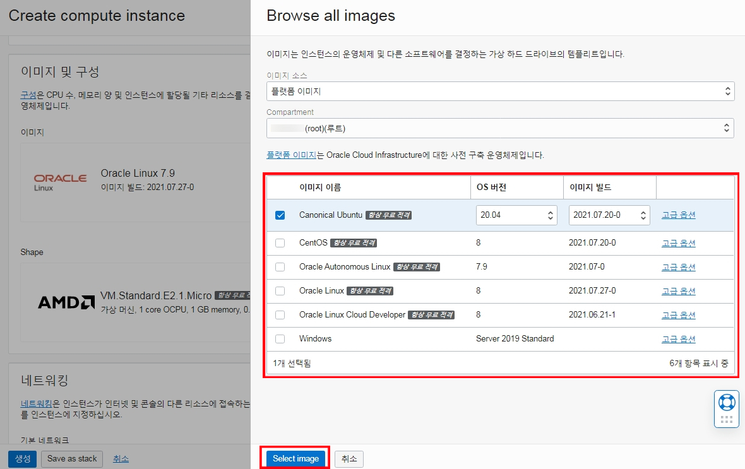Check the CentOS image checkbox
745x469 pixels.
coord(280,243)
